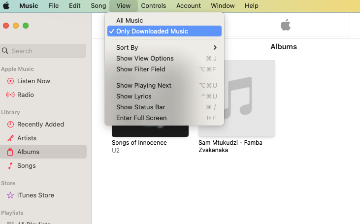Open the Window menu

[x=223, y=5]
